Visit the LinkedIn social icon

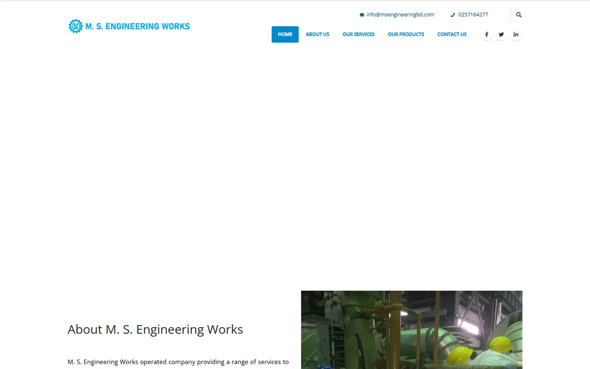coord(516,34)
